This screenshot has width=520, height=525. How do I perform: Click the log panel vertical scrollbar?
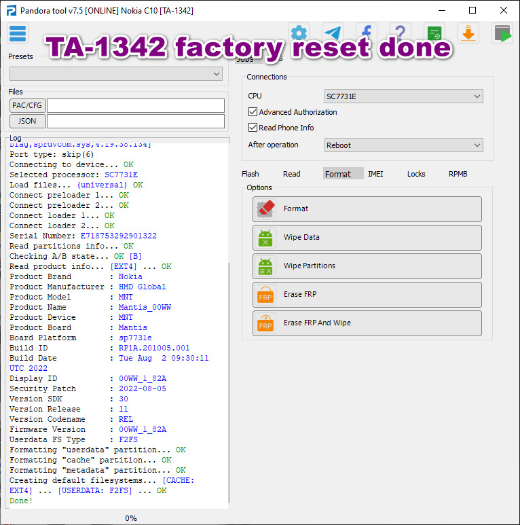coord(229,382)
